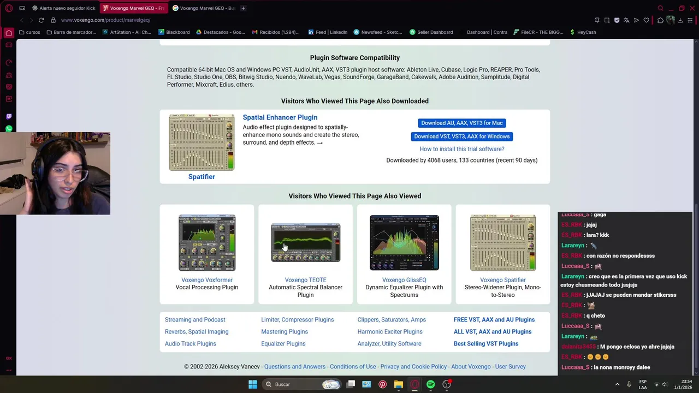699x393 pixels.
Task: Open Streaming and Podcast category
Action: click(x=195, y=320)
